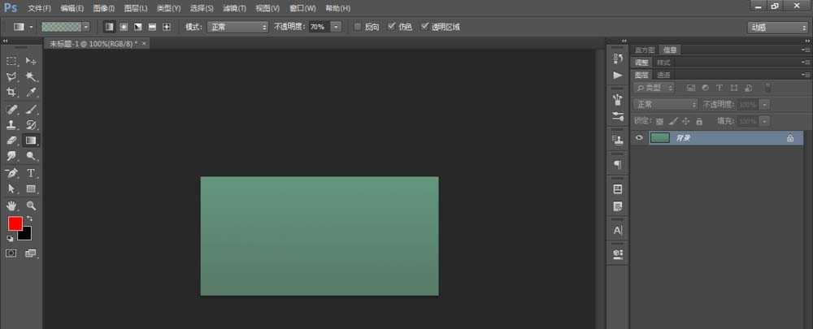Pick the Eyedropper tool
The image size is (813, 329).
pyautogui.click(x=31, y=93)
